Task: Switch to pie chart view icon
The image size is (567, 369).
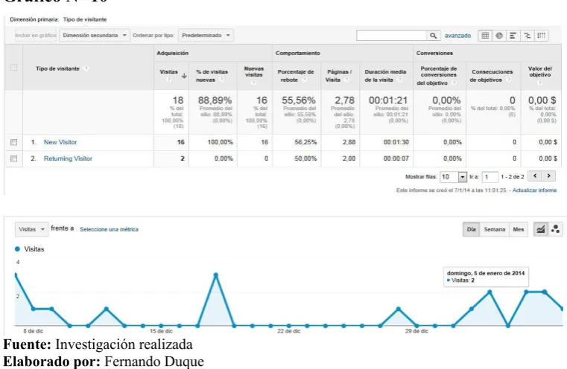Action: point(499,36)
